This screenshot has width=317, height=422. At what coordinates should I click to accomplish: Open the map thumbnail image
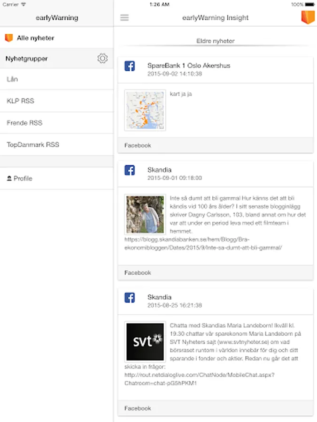[x=145, y=111]
